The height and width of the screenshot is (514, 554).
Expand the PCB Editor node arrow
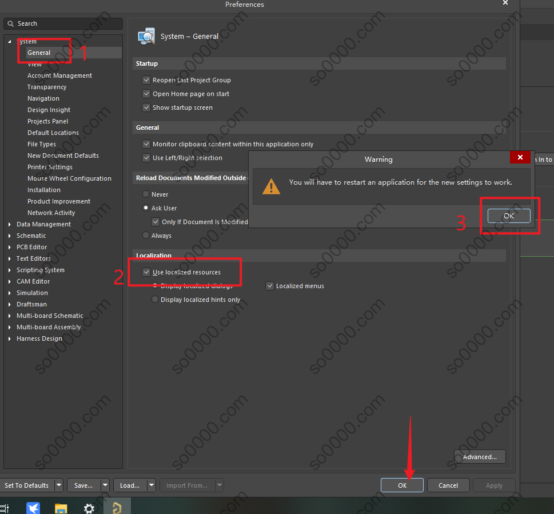(x=10, y=248)
